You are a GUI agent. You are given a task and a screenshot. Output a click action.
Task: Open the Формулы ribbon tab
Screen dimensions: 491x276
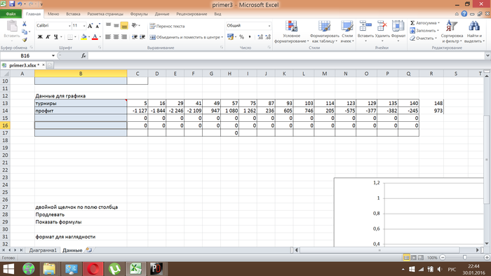coord(139,14)
